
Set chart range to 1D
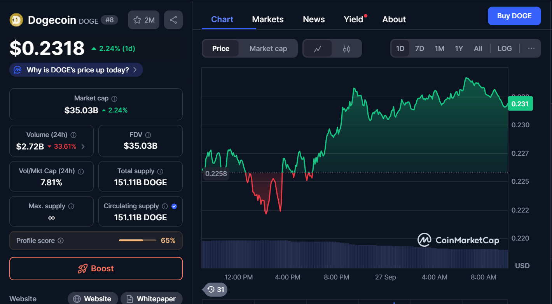pos(400,49)
